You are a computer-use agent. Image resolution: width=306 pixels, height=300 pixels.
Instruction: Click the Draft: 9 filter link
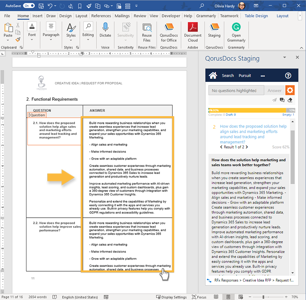pyautogui.click(x=231, y=115)
